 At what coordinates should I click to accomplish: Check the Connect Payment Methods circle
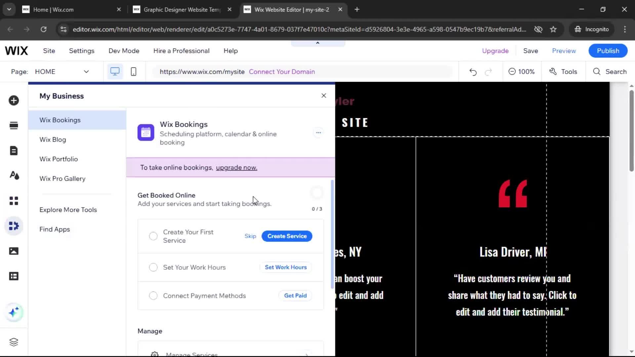point(153,296)
